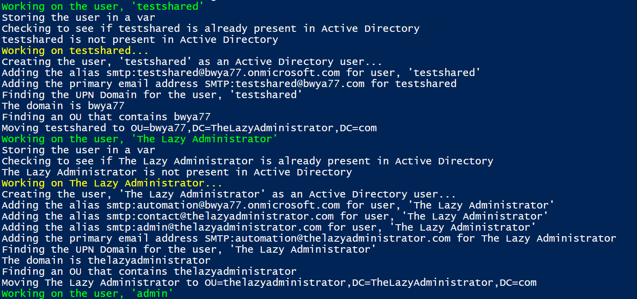Click 'The domain is thelazyadministrator' line
Viewport: 637px width, 299px height.
coord(106,260)
